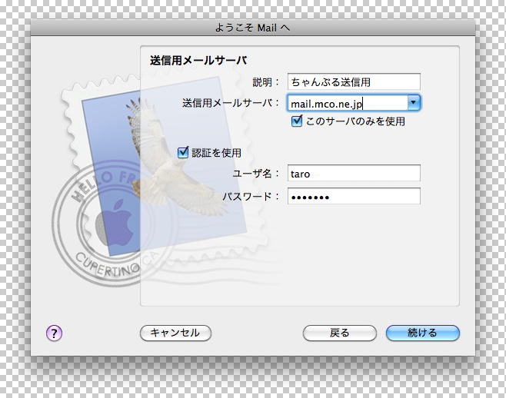
Task: Toggle the 認証を使用 checkbox
Action: point(183,152)
